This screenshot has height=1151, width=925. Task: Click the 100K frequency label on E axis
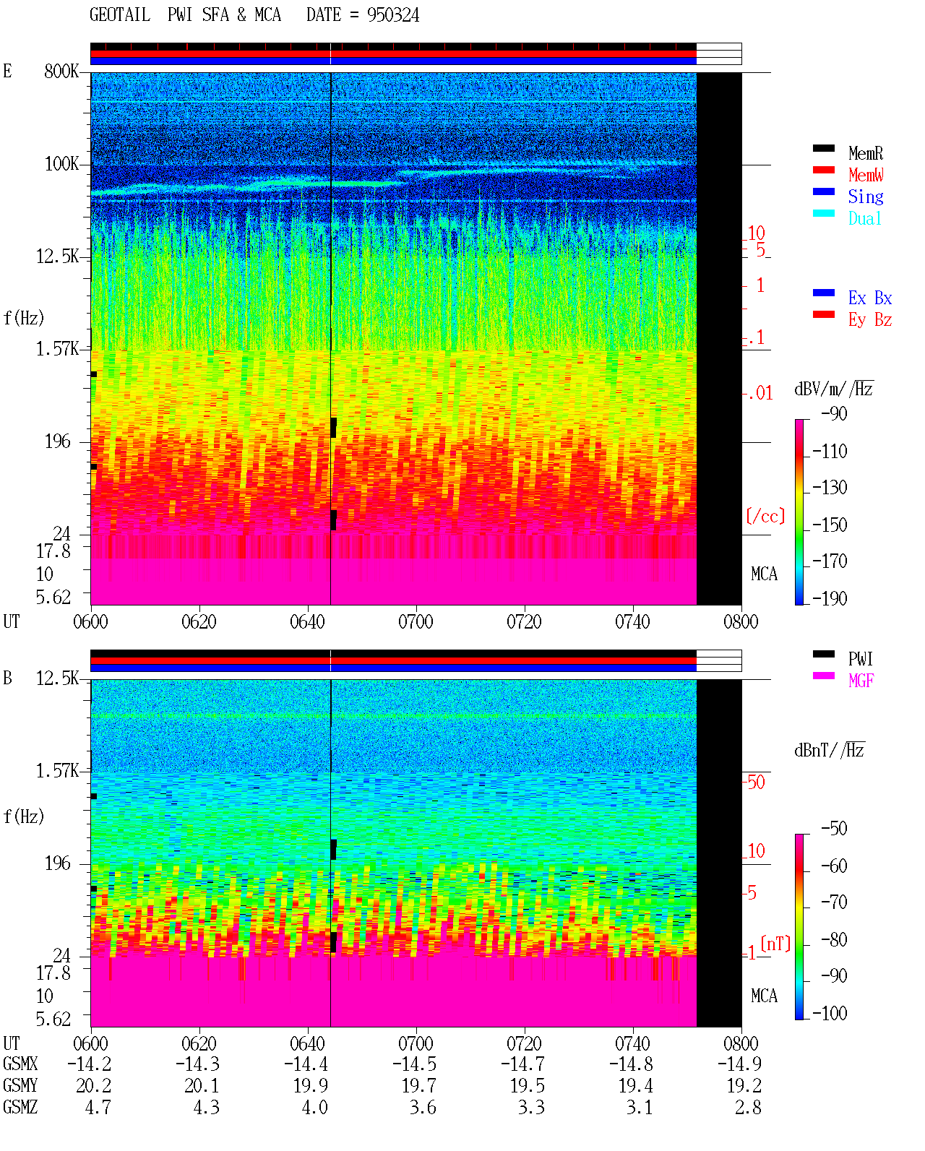pyautogui.click(x=62, y=164)
